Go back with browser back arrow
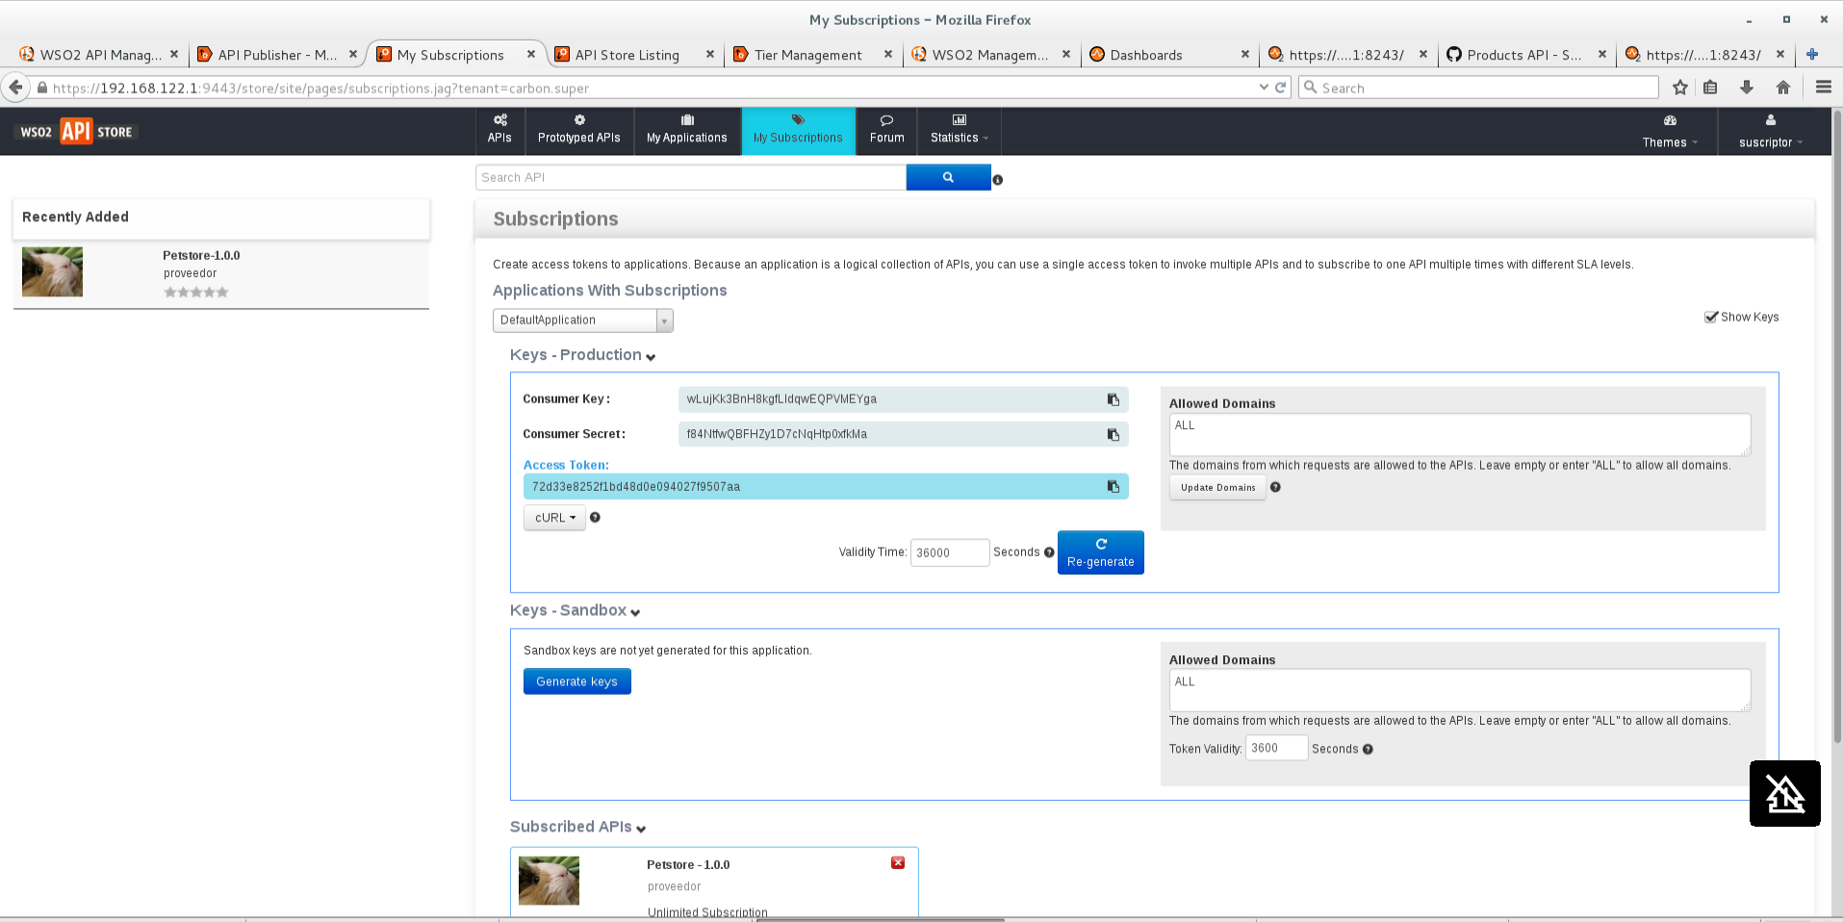This screenshot has width=1843, height=922. tap(15, 88)
